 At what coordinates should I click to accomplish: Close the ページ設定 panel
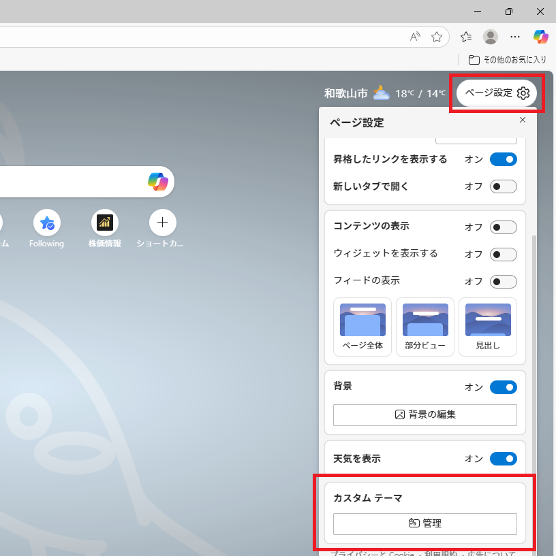[523, 120]
